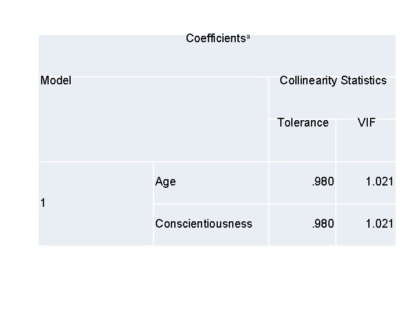Click the title row right of Coefficients
Viewport: 417px width, 312px height.
click(x=324, y=55)
